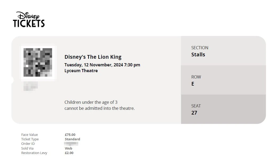Click the Restoration Levy label
This screenshot has height=168, width=280.
[x=34, y=153]
